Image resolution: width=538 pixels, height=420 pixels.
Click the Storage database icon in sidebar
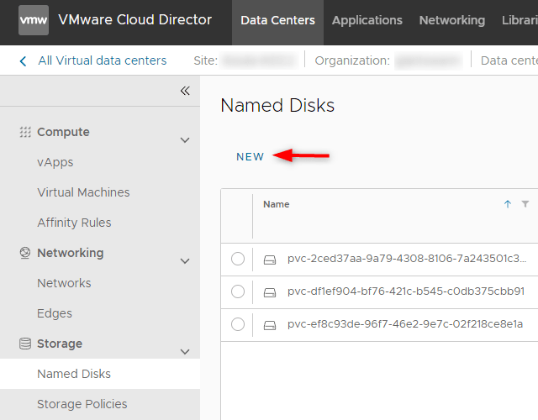[25, 344]
